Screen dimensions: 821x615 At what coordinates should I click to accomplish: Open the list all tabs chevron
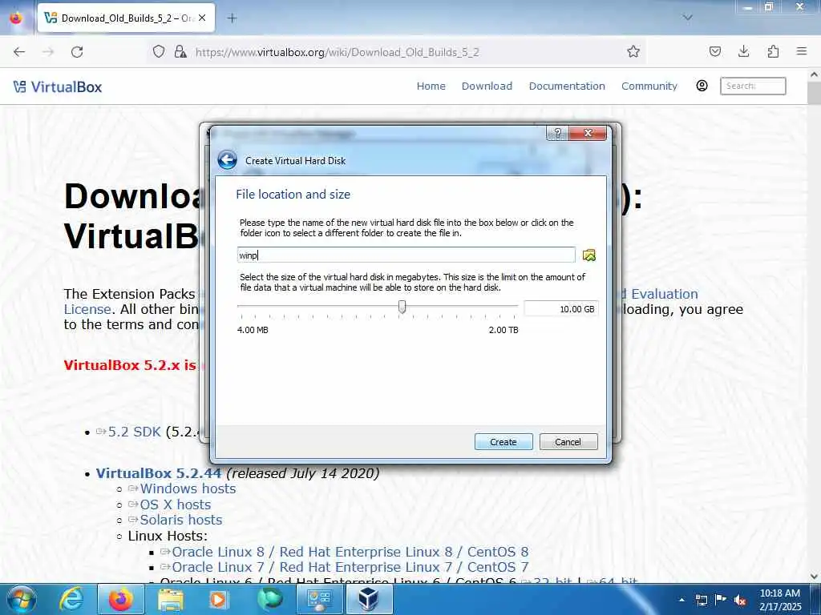pos(688,18)
